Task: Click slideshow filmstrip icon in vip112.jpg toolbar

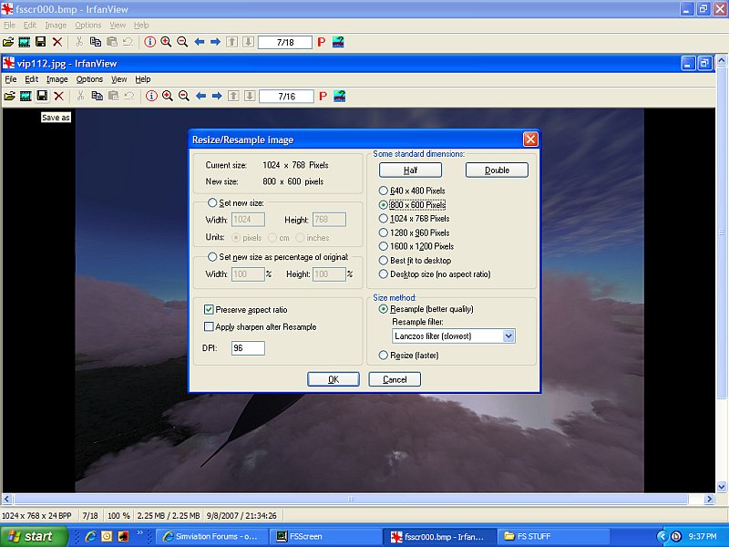Action: click(x=26, y=96)
